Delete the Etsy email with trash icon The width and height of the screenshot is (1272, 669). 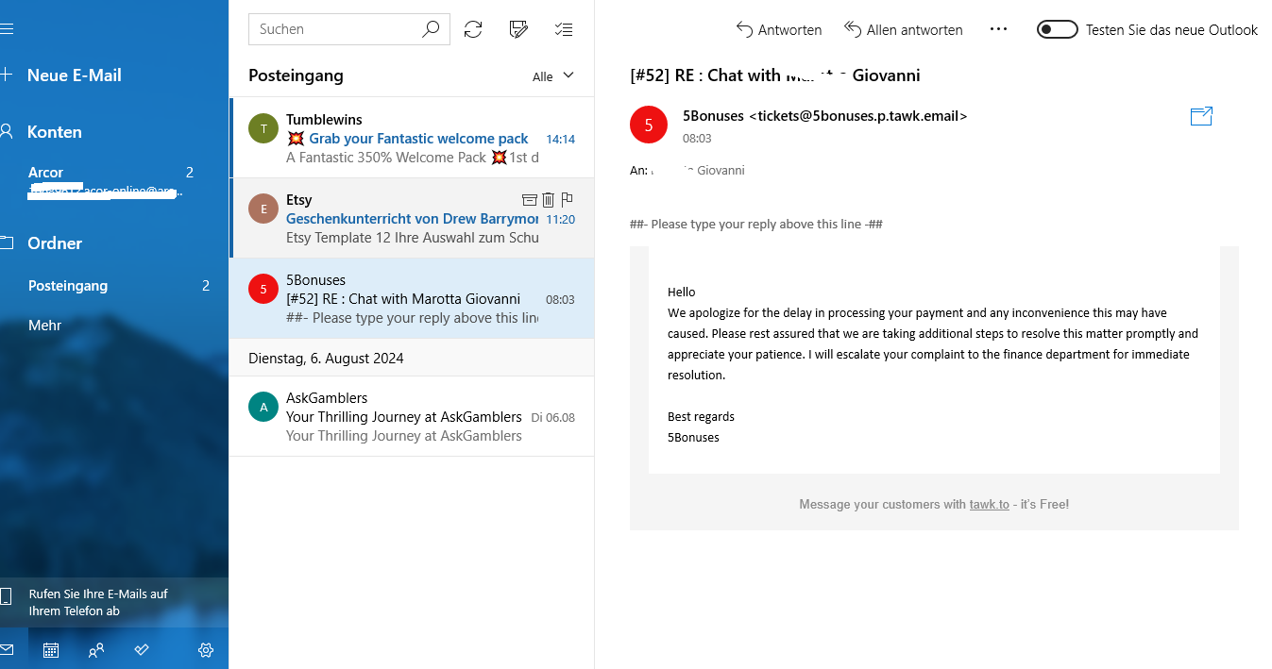(x=548, y=199)
